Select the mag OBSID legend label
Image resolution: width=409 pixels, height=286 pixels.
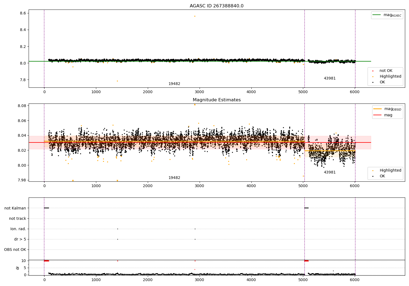(393, 109)
